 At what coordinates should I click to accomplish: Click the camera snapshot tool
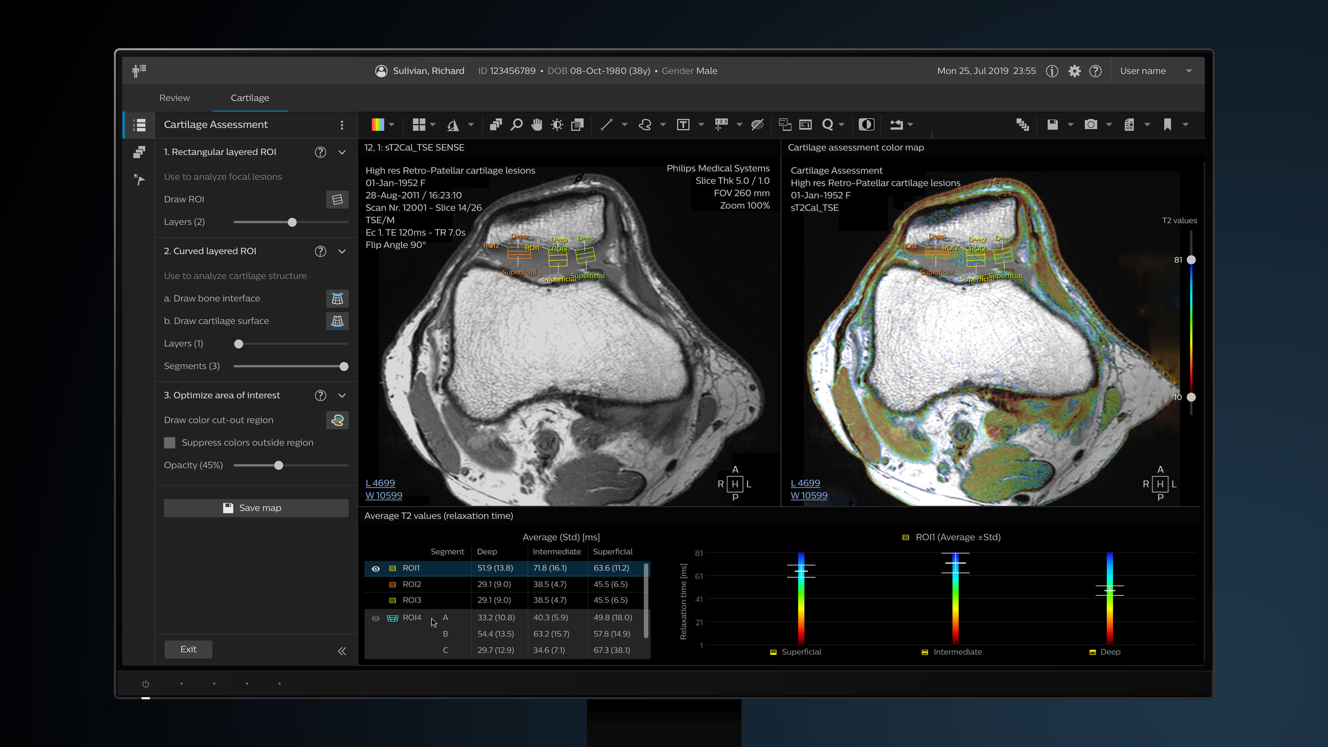(1092, 124)
